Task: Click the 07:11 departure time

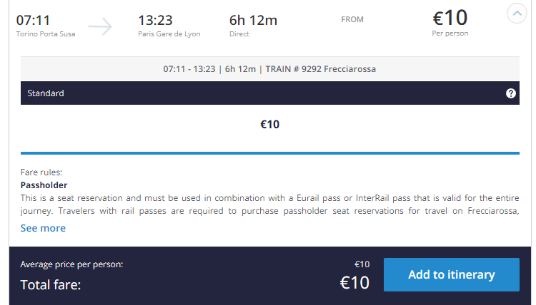Action: [33, 21]
